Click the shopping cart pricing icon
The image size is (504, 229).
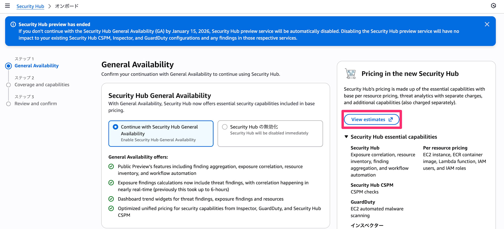click(x=350, y=73)
